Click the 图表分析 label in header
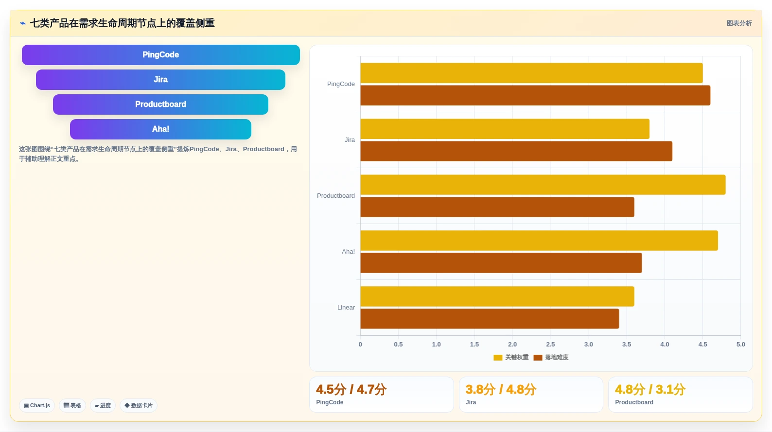 739,23
